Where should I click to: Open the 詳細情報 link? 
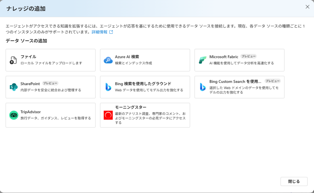(x=99, y=32)
